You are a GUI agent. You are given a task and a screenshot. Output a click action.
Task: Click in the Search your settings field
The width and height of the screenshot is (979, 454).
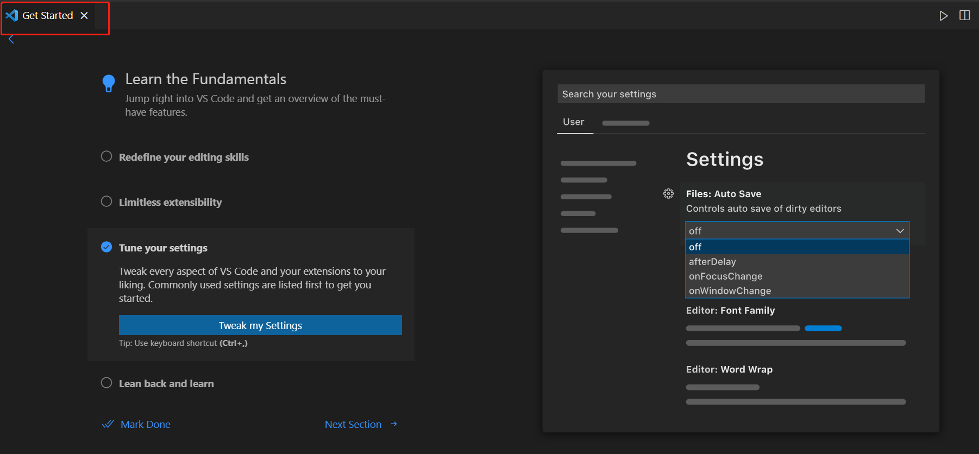tap(741, 94)
